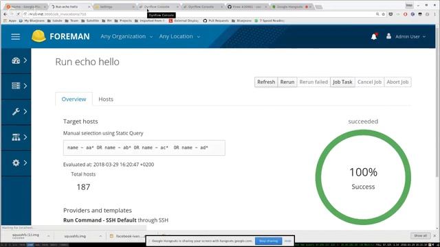
Task: Close the downloads bar
Action: click(435, 236)
